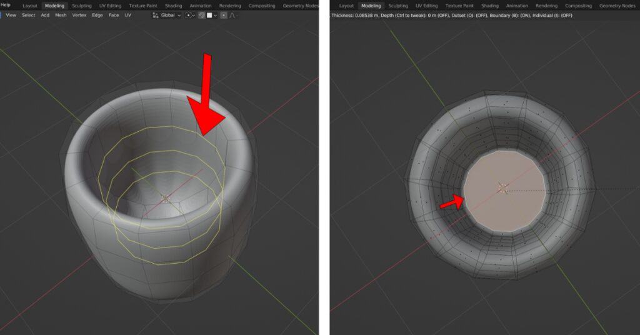Expand the Global transform orientation dropdown
The width and height of the screenshot is (640, 335).
tap(167, 15)
